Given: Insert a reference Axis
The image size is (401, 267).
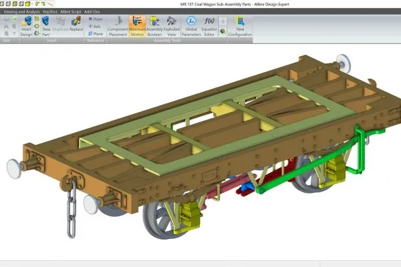Looking at the screenshot, I should coord(94,26).
